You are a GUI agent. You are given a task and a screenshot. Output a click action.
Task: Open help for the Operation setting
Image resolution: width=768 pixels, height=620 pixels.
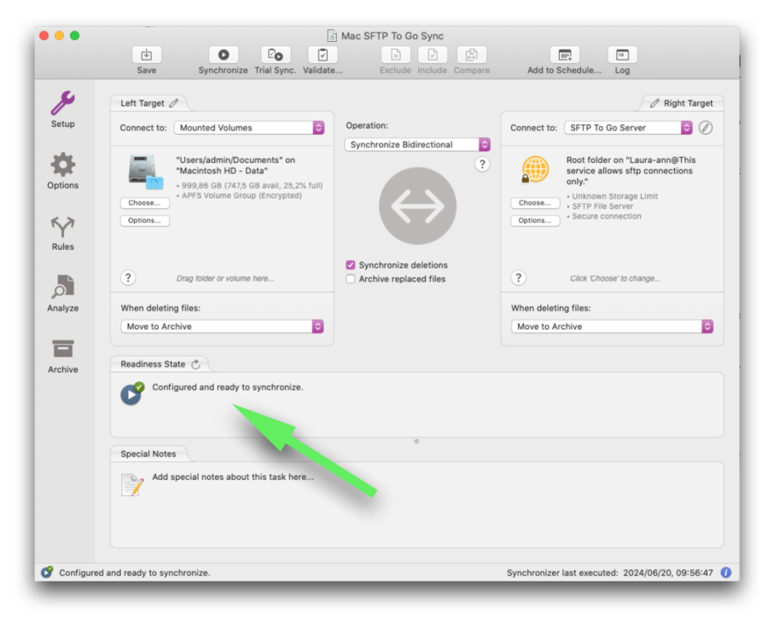[x=482, y=165]
